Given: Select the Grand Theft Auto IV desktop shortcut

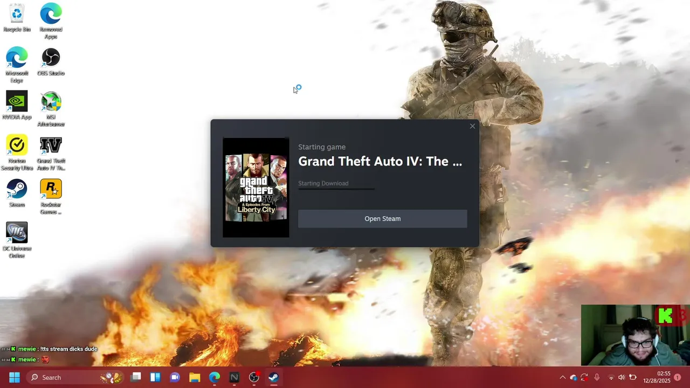Looking at the screenshot, I should pyautogui.click(x=51, y=153).
